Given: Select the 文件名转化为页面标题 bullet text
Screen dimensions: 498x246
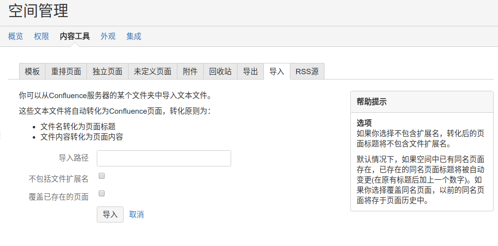Looking at the screenshot, I should pos(78,127).
